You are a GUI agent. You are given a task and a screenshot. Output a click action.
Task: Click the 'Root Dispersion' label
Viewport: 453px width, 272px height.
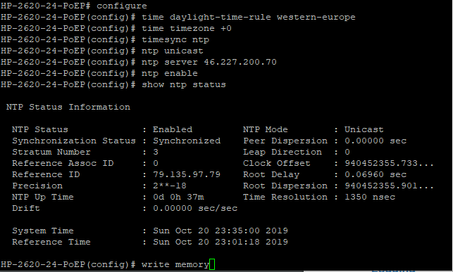coord(285,186)
